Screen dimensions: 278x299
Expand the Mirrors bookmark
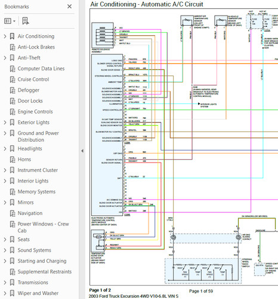pos(5,203)
